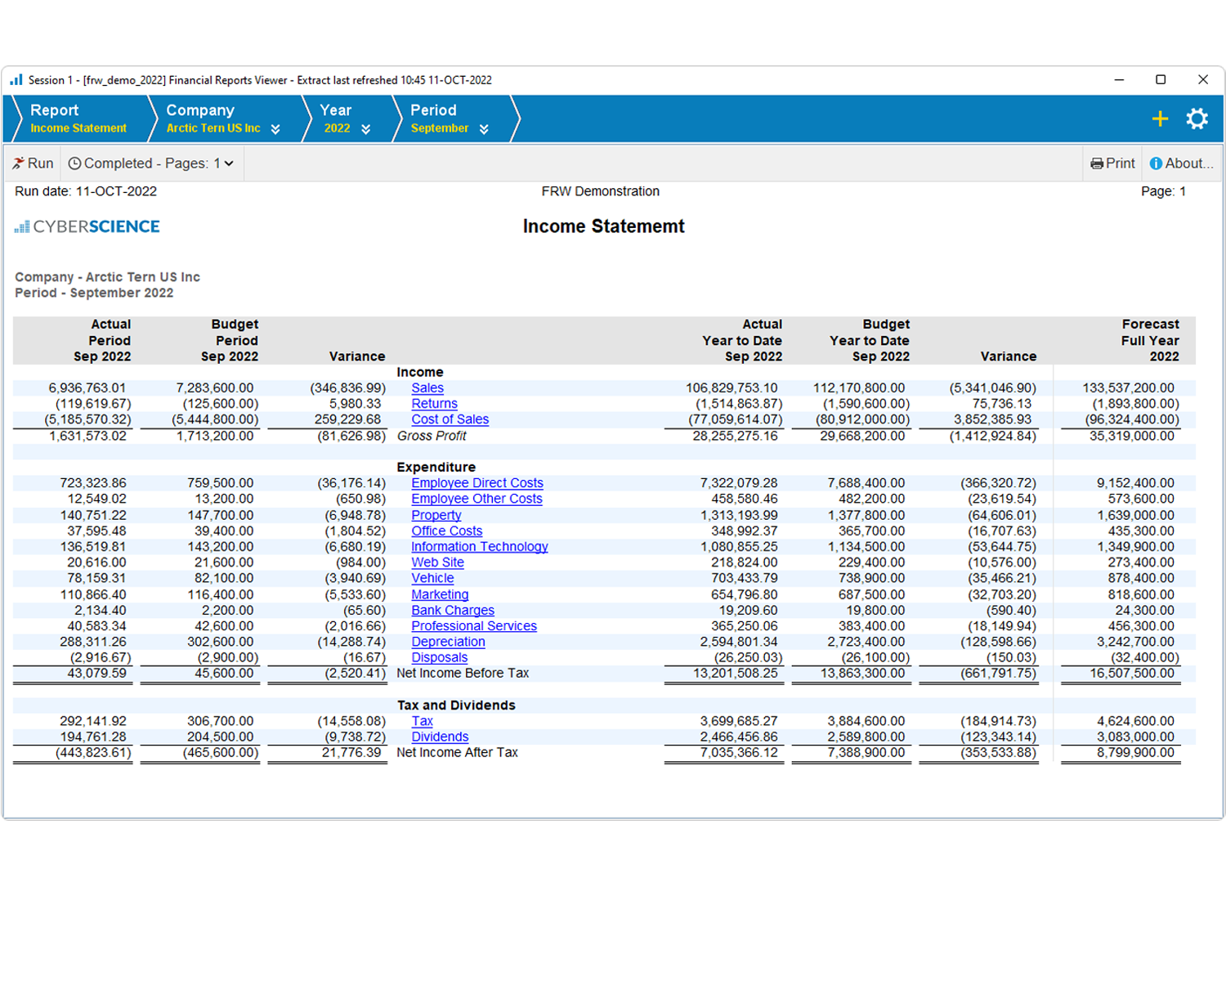Click the Tax link under Tax and Dividends
The image size is (1226, 981).
pos(422,721)
